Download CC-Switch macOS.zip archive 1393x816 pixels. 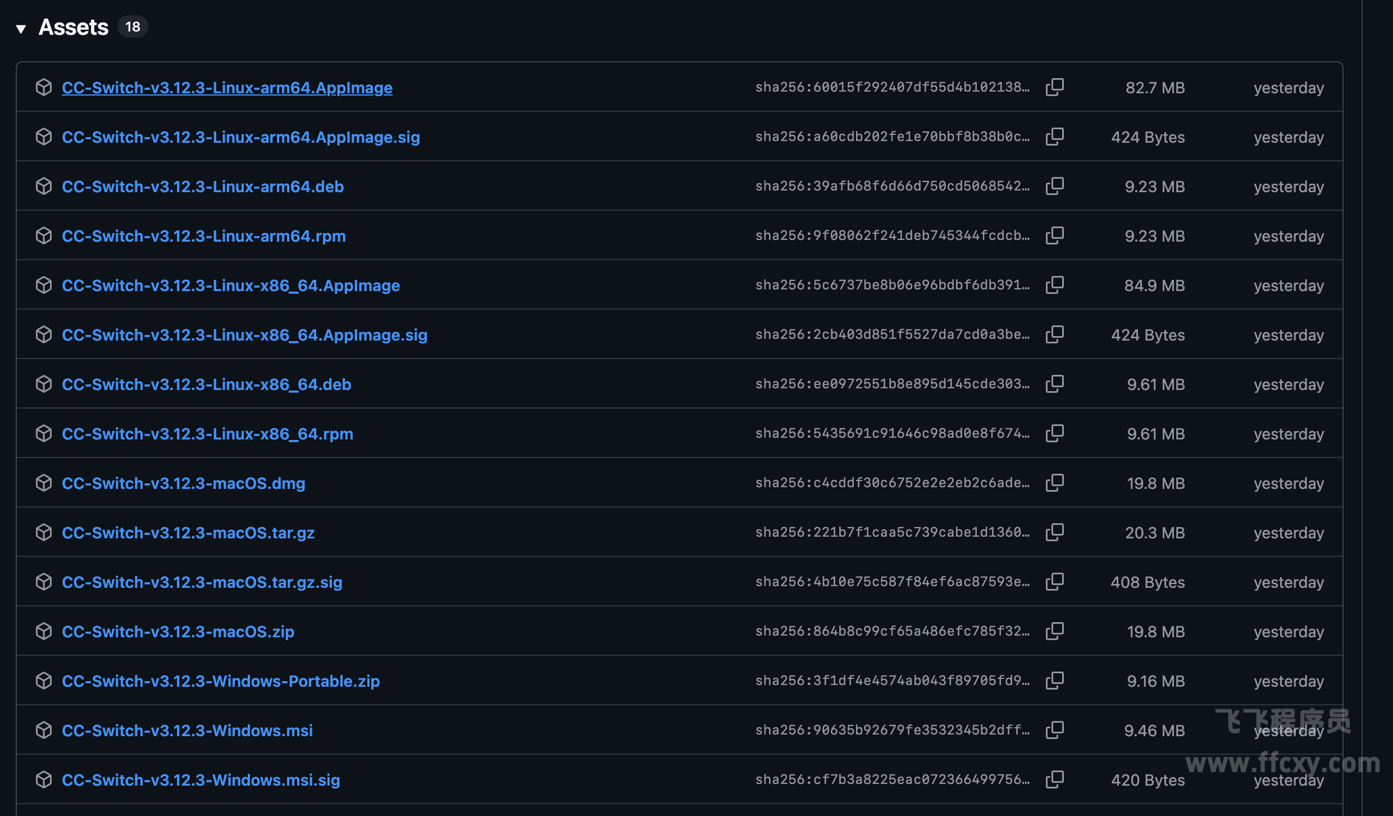pyautogui.click(x=177, y=632)
